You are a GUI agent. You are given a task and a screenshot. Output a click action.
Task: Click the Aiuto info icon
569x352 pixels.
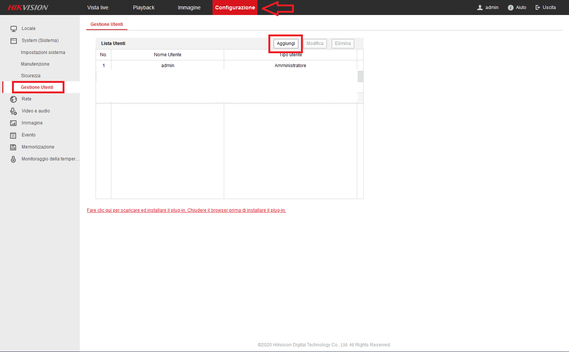511,7
